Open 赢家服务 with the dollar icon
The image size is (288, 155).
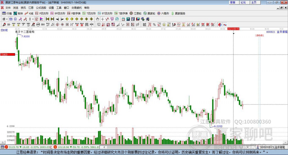[178, 14]
